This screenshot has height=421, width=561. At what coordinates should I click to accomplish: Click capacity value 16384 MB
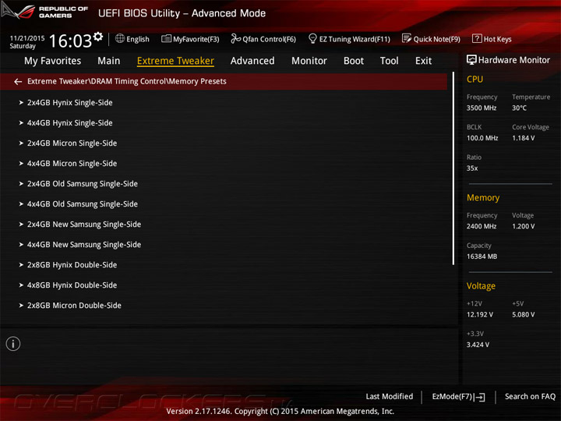click(482, 256)
